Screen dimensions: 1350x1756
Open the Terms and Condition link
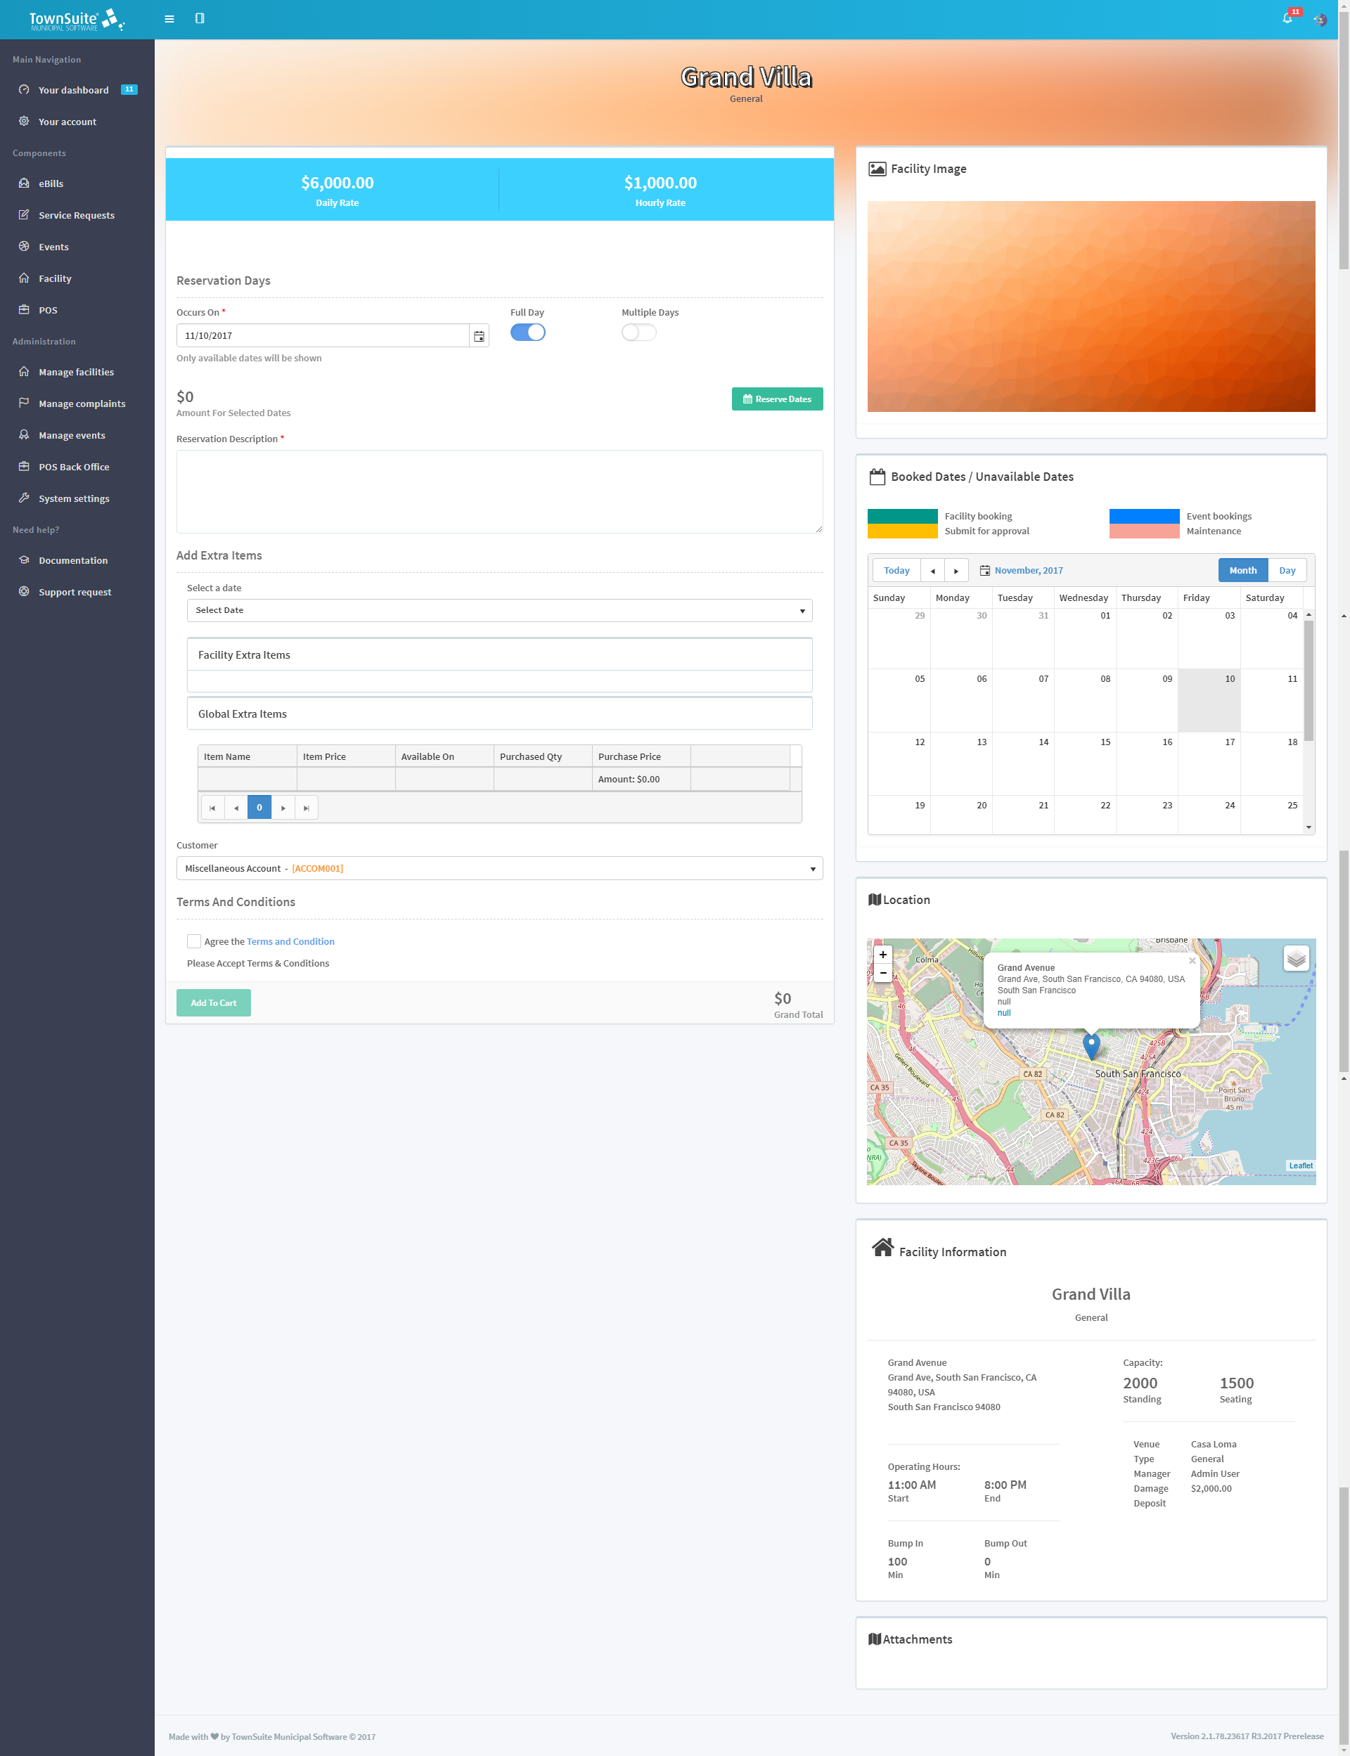(290, 941)
